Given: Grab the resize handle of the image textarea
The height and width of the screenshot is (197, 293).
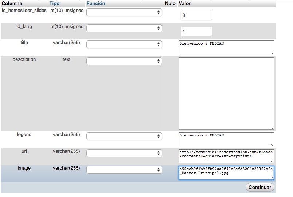Looking at the screenshot, I should point(272,178).
